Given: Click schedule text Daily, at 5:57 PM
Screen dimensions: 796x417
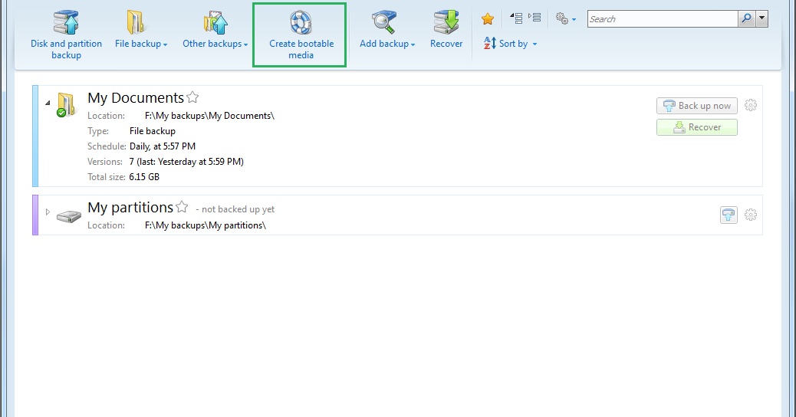Looking at the screenshot, I should coord(163,146).
